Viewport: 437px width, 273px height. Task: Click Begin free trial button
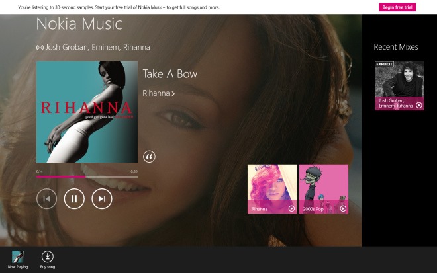[x=397, y=7]
